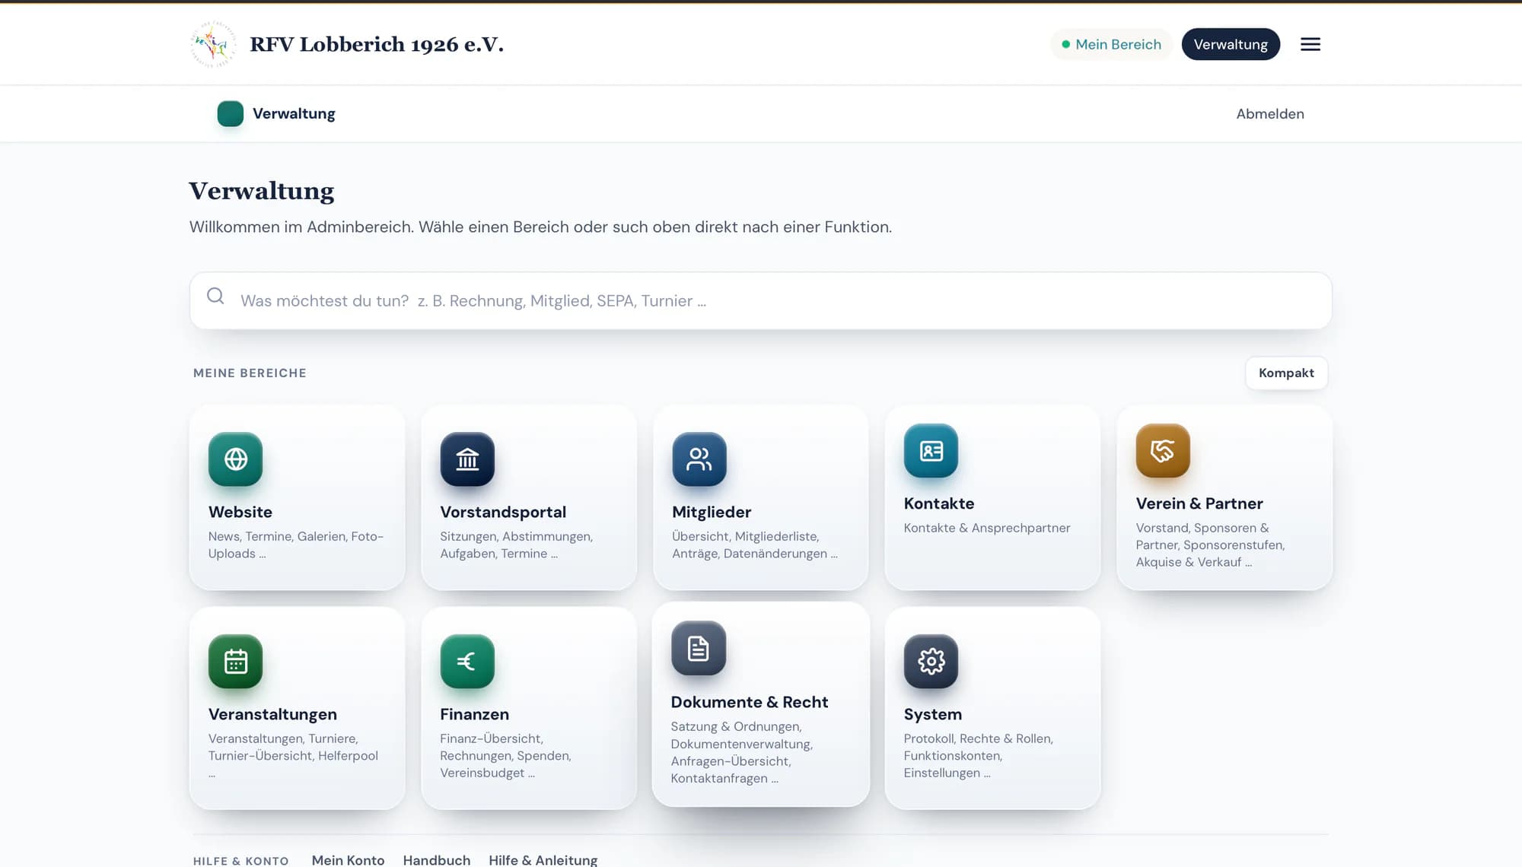1522x867 pixels.
Task: Click the Veranstaltungen card title
Action: pos(272,714)
